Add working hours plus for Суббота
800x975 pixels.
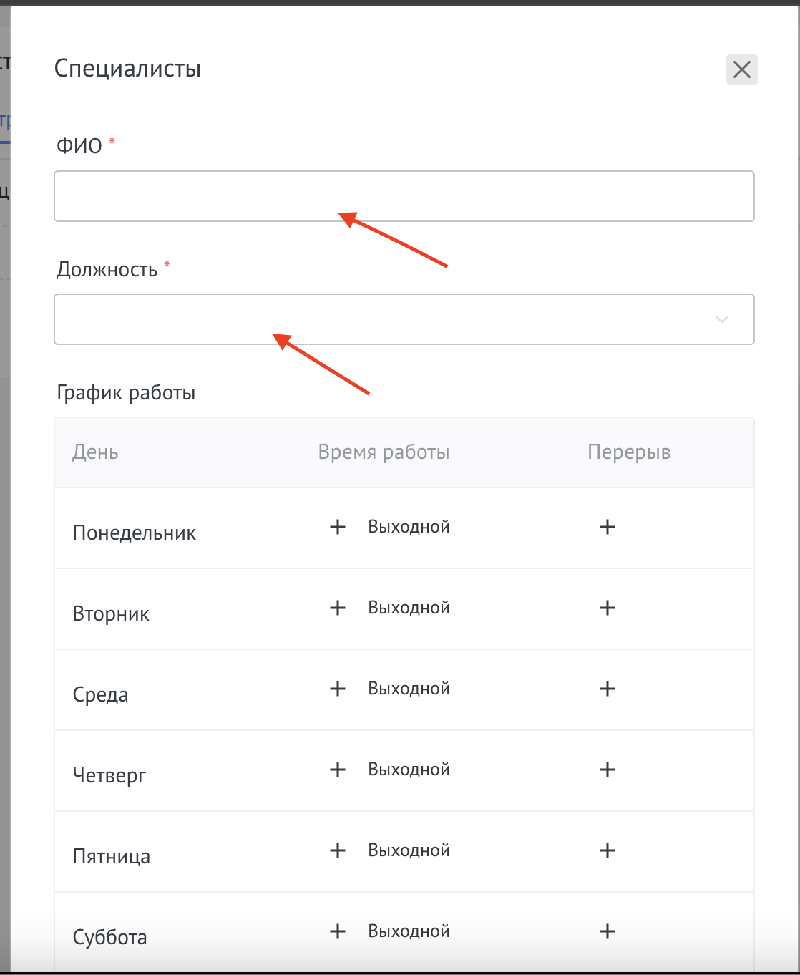point(337,932)
